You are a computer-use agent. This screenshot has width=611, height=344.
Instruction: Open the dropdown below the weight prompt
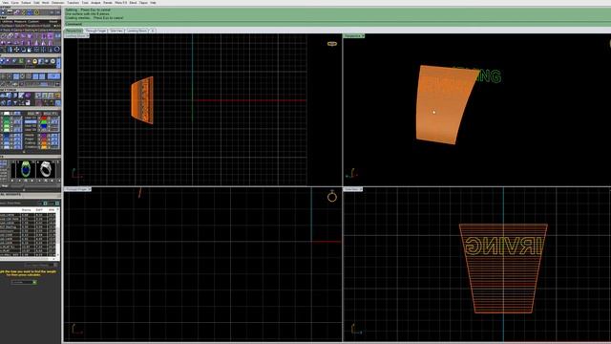(24, 282)
